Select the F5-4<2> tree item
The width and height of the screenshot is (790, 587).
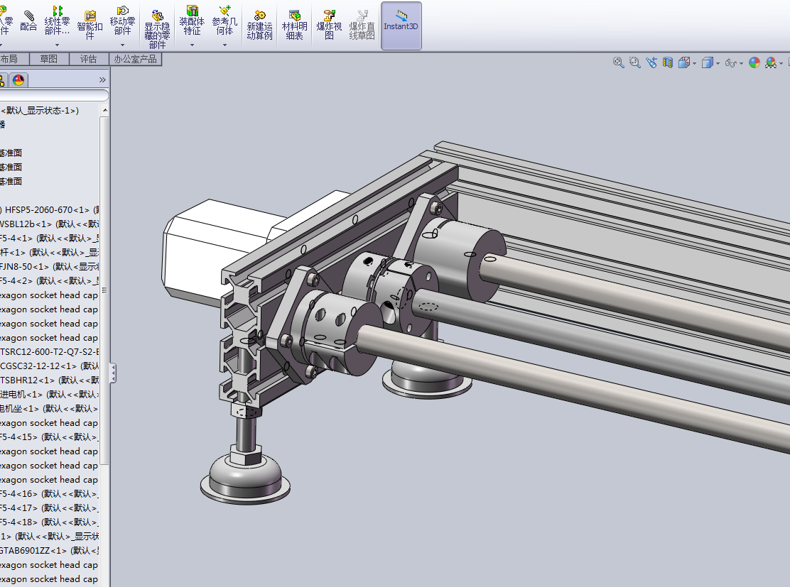(x=50, y=281)
